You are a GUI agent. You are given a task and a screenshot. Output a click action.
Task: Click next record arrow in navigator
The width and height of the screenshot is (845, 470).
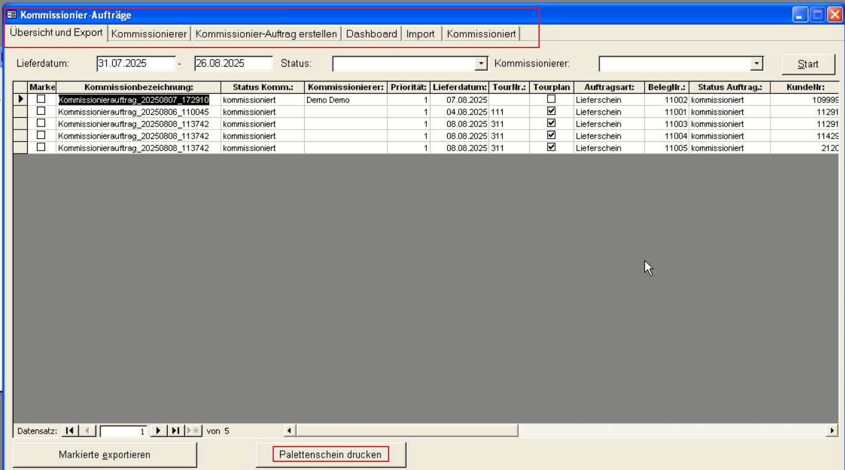pos(159,431)
